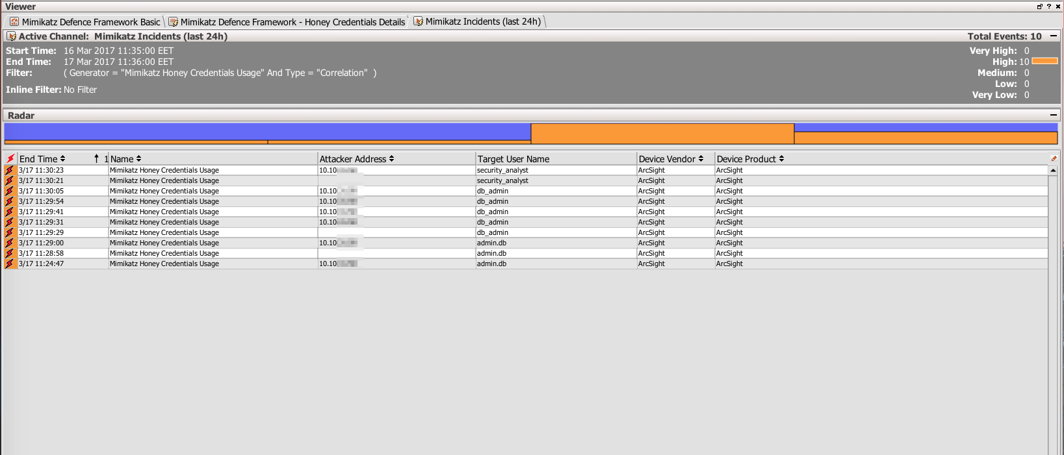1064x455 pixels.
Task: Click the orange High severity bar
Action: pos(1045,62)
